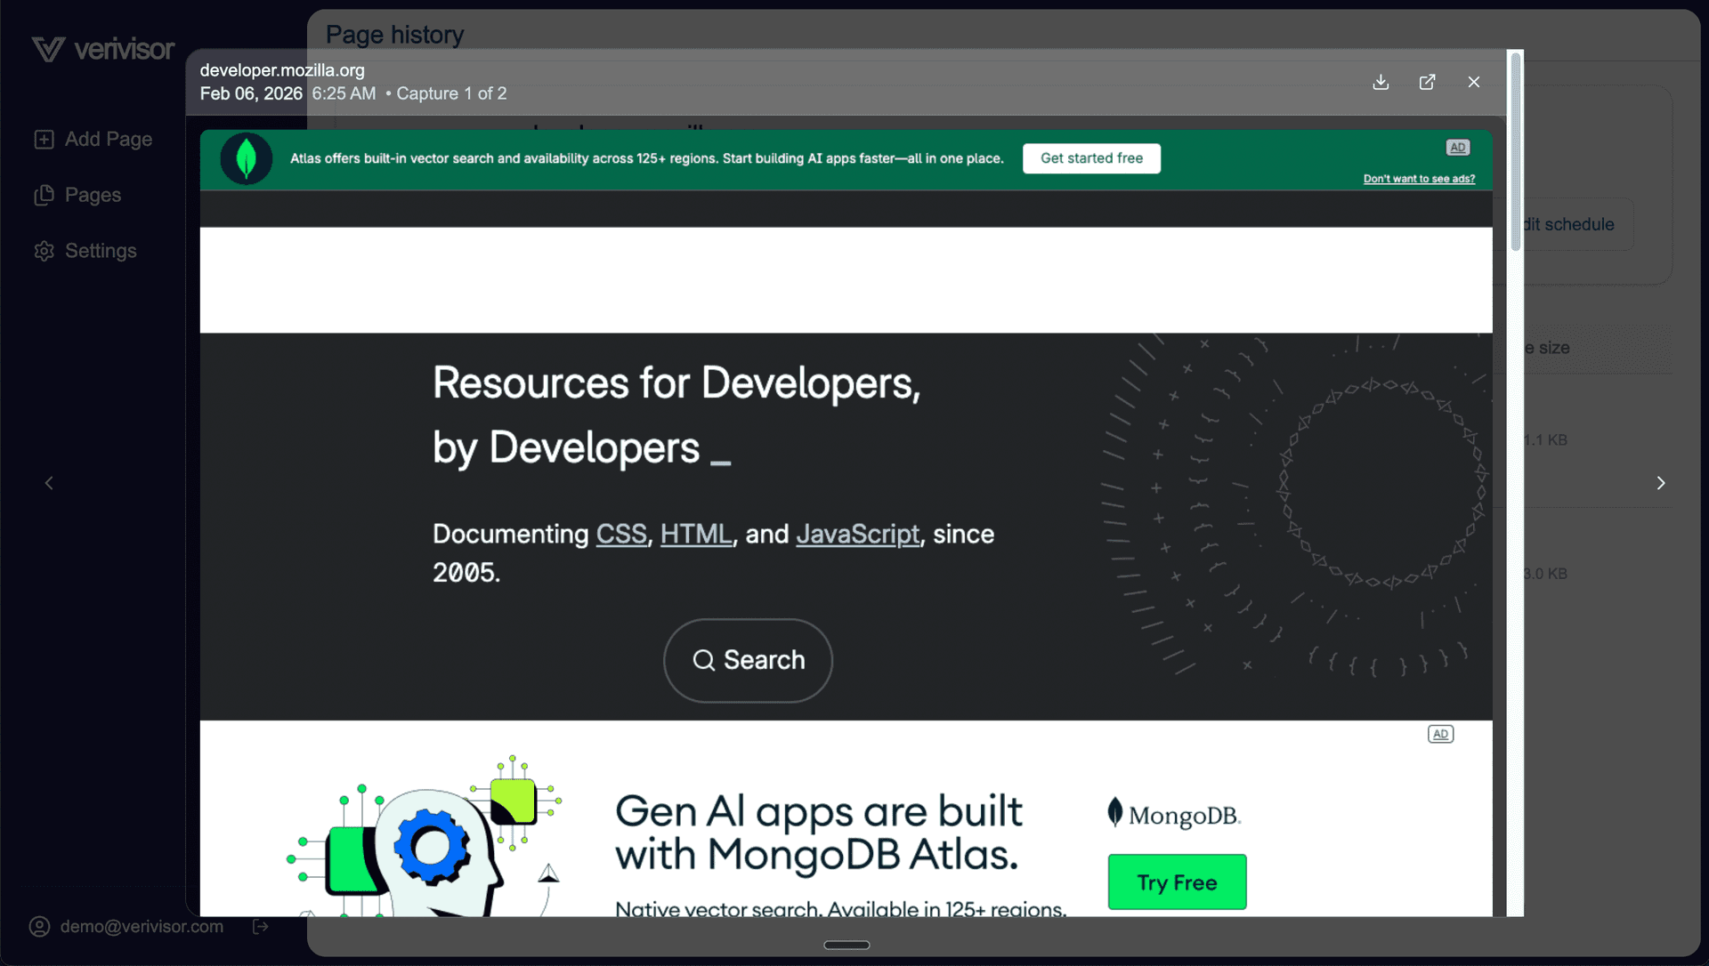Click Get started free button

[x=1091, y=158]
